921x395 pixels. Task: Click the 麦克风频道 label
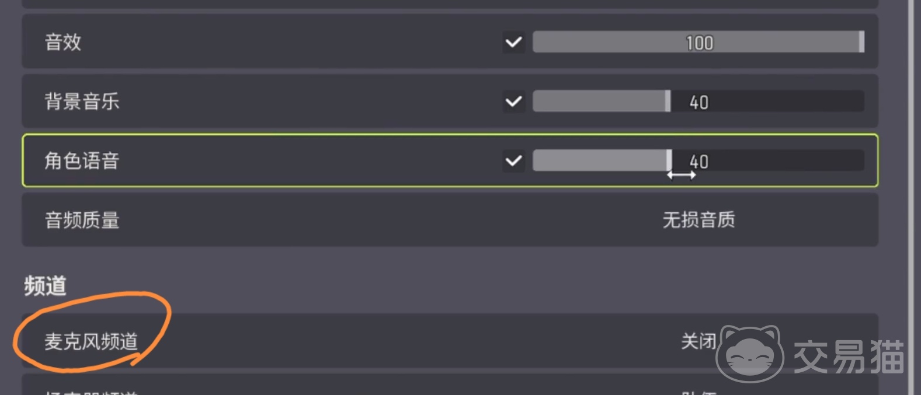(x=91, y=341)
